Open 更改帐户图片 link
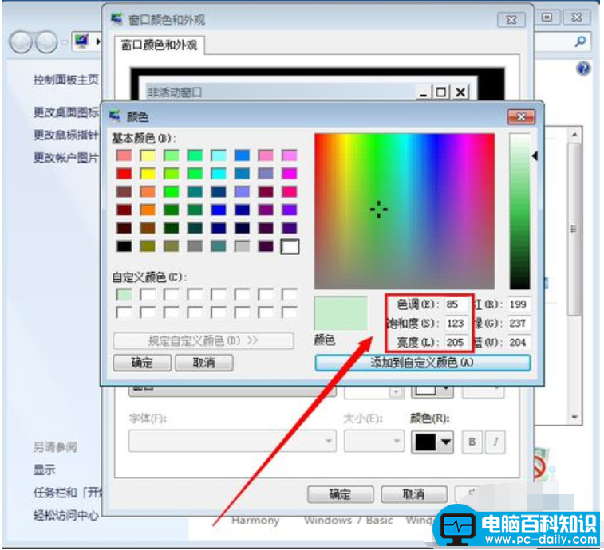The width and height of the screenshot is (604, 550). click(x=66, y=157)
